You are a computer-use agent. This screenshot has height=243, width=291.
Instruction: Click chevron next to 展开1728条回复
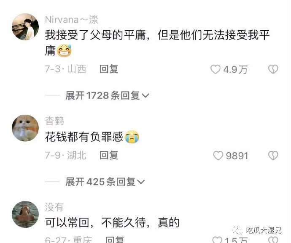point(145,96)
